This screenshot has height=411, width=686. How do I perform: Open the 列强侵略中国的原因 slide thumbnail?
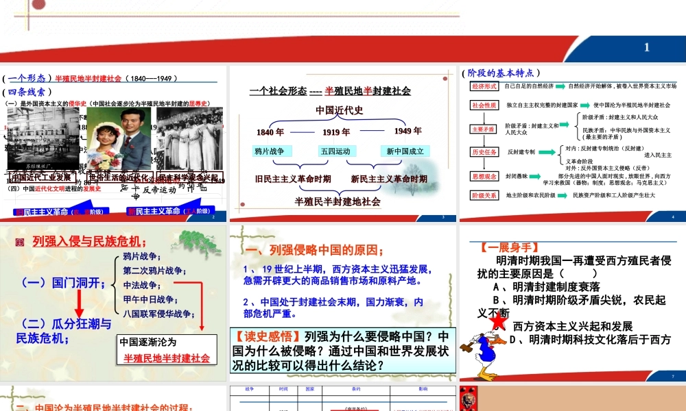pos(342,303)
